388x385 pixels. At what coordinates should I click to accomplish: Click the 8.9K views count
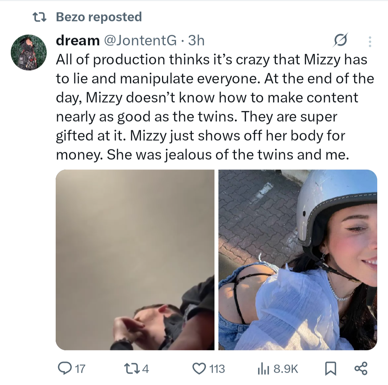[x=286, y=369]
